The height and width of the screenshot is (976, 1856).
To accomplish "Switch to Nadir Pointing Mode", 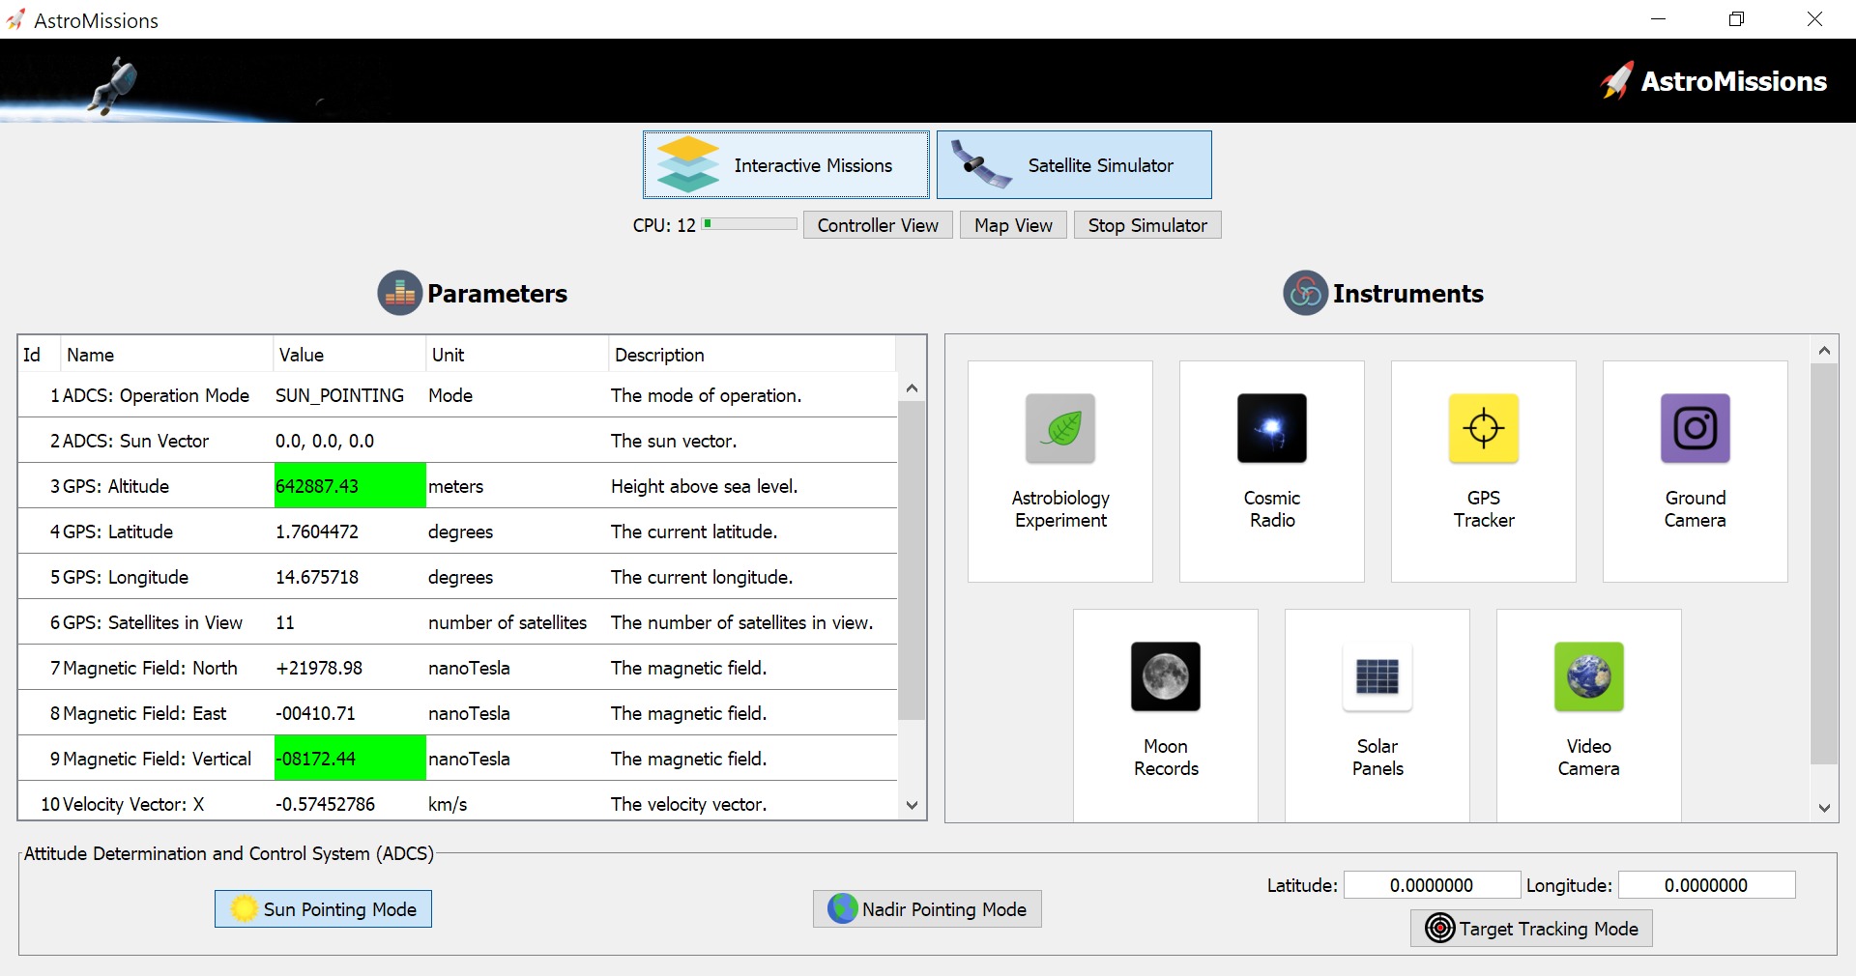I will [x=927, y=909].
